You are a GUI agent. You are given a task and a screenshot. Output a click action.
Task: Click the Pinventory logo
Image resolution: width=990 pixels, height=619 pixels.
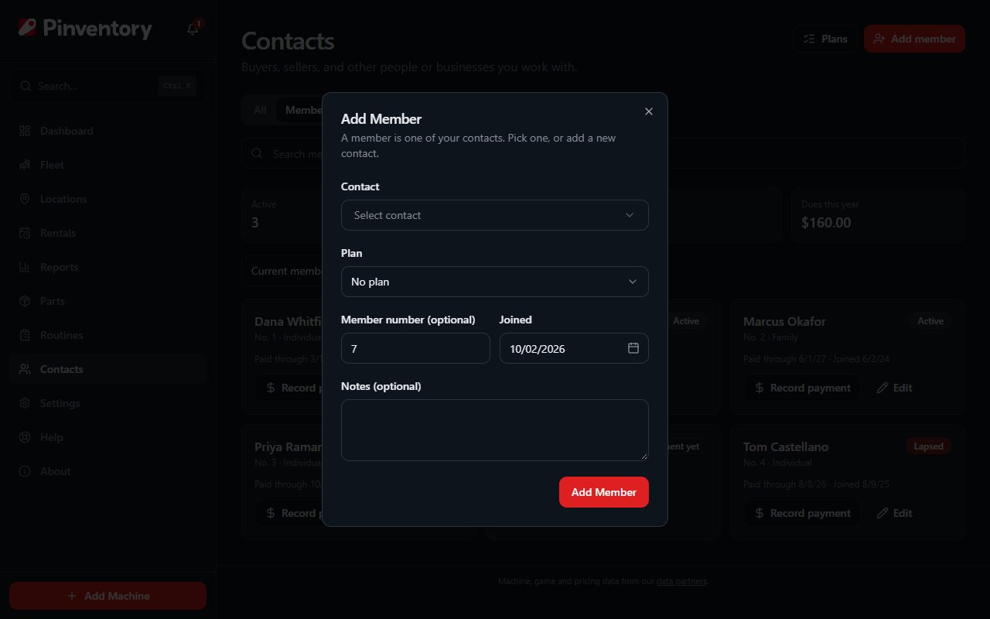coord(85,29)
